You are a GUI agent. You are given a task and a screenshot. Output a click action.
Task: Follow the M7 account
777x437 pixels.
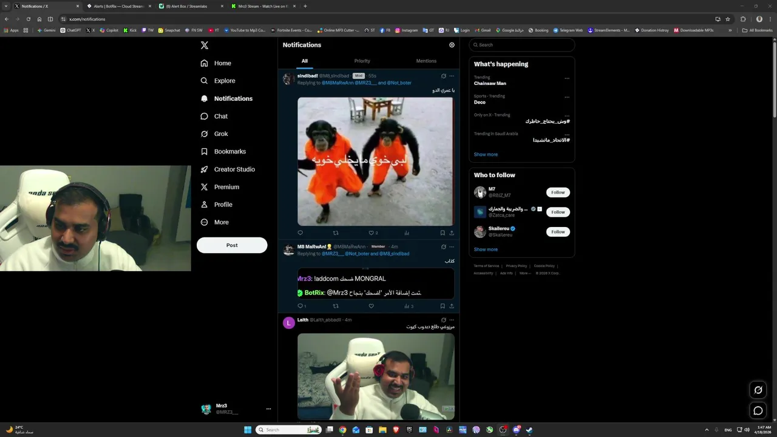558,192
